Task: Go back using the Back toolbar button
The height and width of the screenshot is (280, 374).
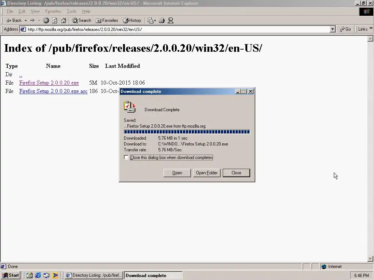Action: pos(14,20)
